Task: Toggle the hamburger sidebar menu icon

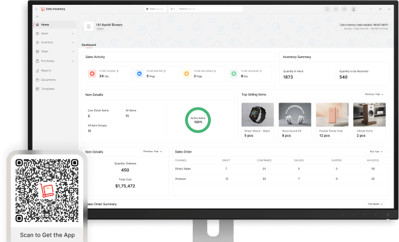Action: click(37, 17)
